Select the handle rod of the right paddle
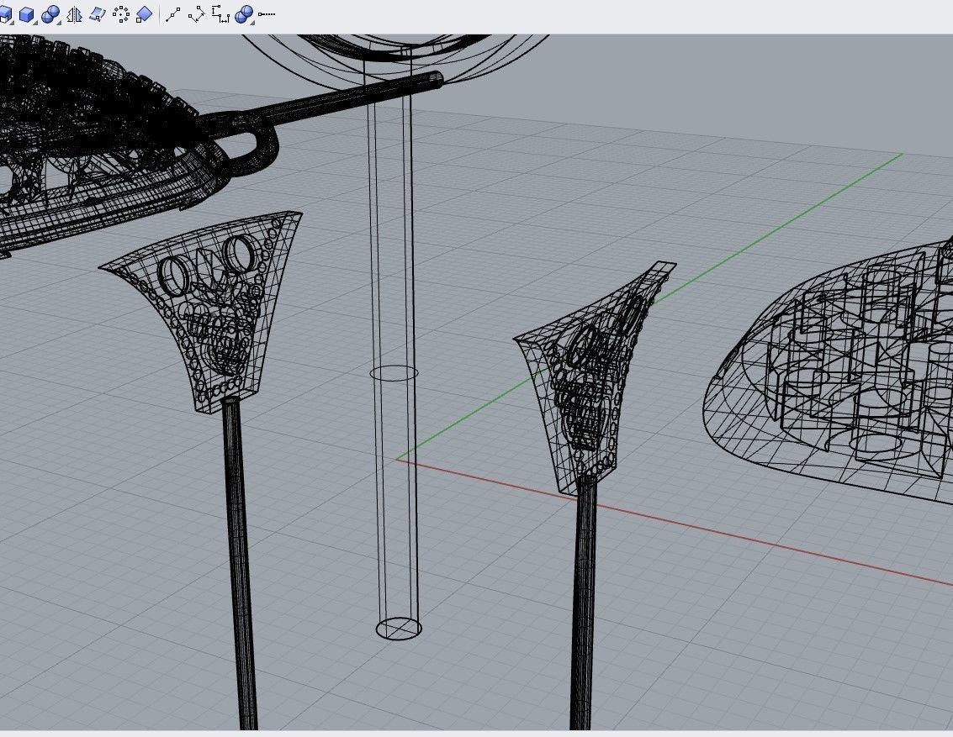The height and width of the screenshot is (737, 953). click(582, 601)
